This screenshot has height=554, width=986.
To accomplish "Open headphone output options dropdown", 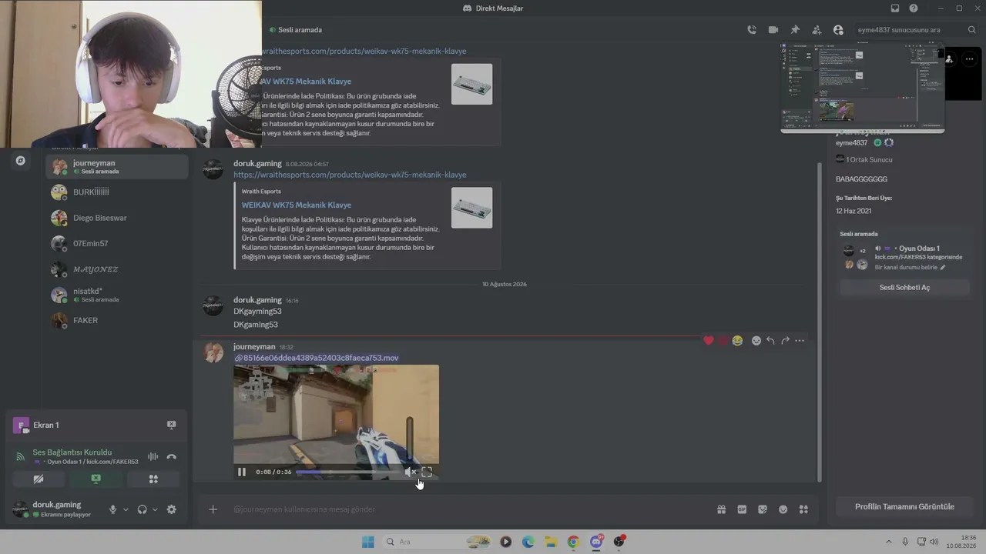I will pos(155,509).
